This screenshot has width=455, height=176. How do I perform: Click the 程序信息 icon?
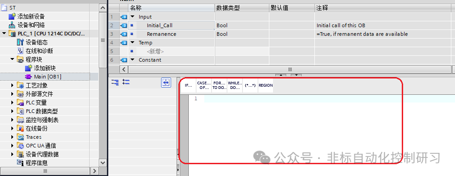pos(20,163)
